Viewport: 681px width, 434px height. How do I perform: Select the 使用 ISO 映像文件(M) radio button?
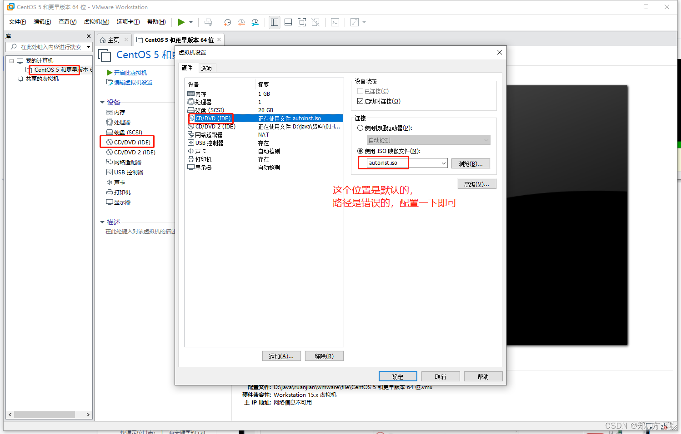coord(360,151)
